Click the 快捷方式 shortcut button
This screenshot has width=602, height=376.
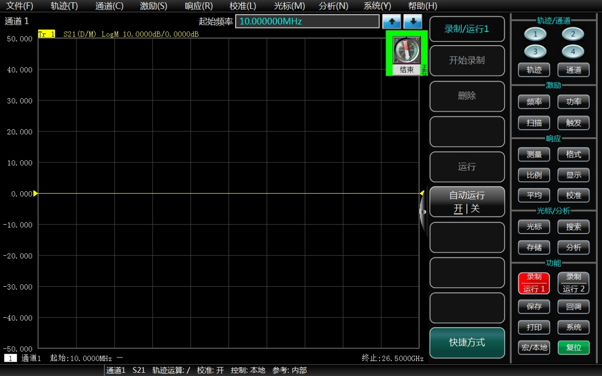pos(467,343)
